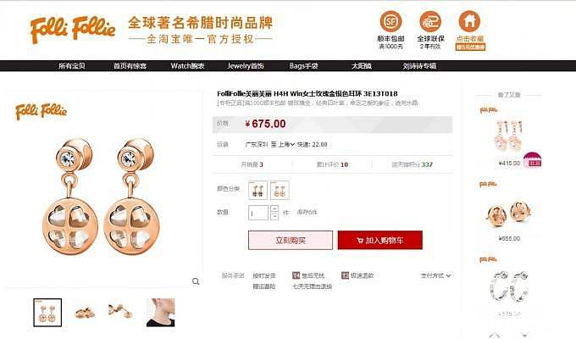
Task: Open the shipping destination dropdown 至上海
Action: pyautogui.click(x=283, y=144)
